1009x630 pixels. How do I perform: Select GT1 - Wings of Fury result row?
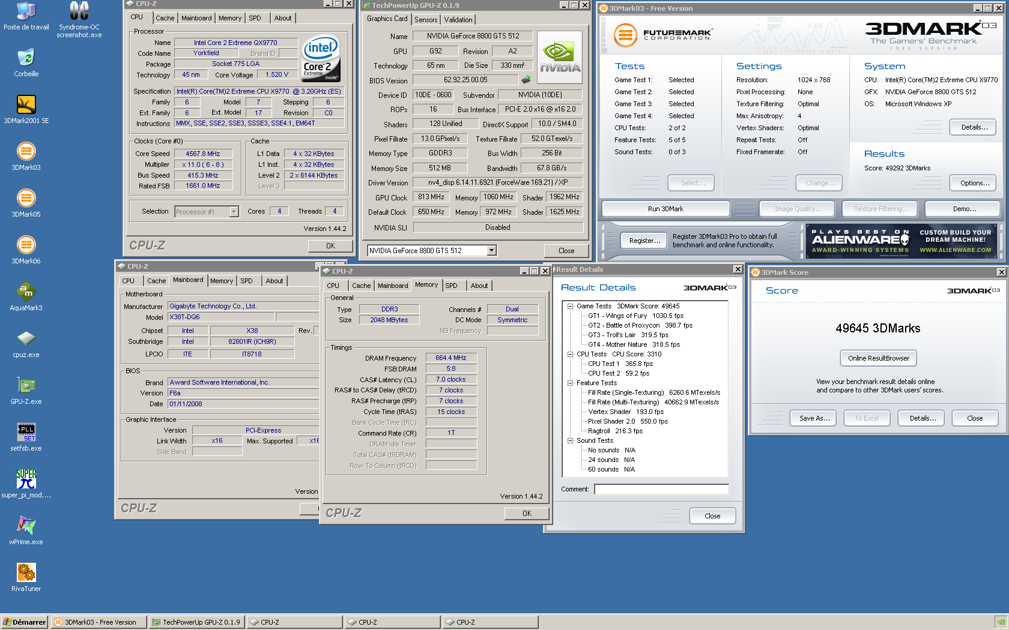pos(635,316)
